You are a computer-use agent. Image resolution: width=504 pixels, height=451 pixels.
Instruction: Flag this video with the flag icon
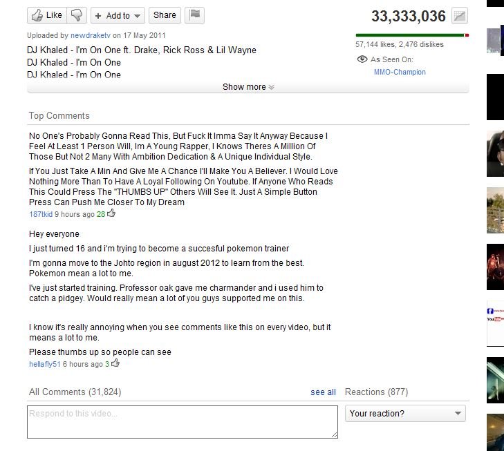pyautogui.click(x=194, y=15)
